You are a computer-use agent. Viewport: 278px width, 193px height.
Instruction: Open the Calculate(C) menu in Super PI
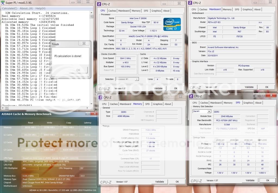tap(10, 8)
